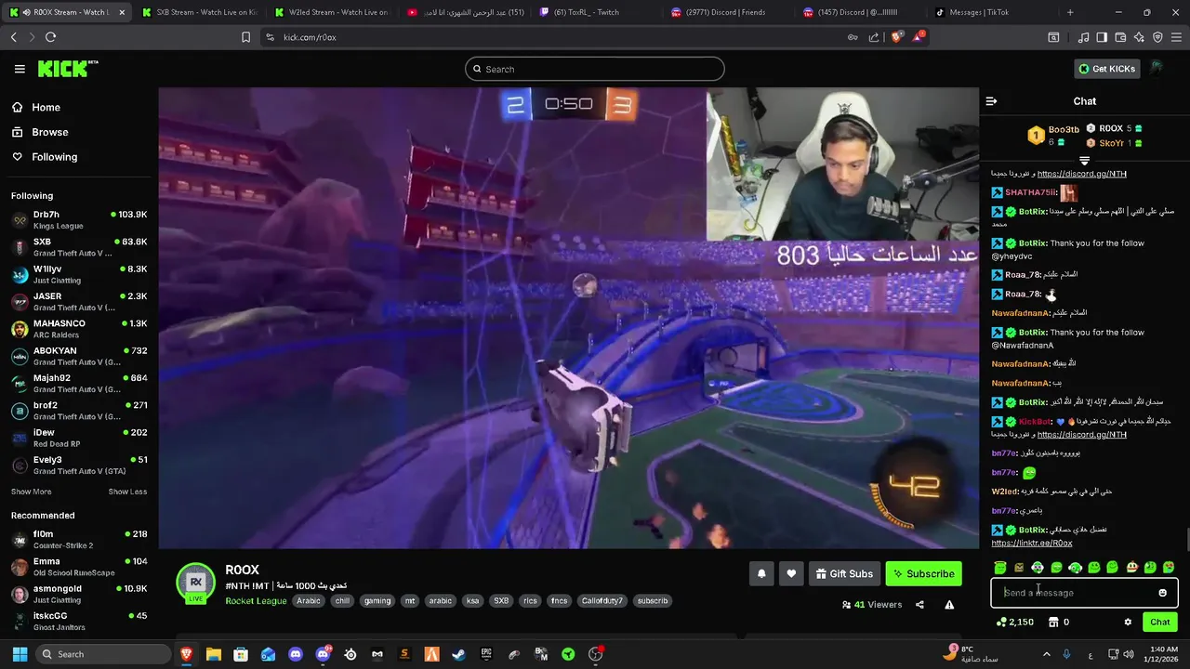Reload the page
Image resolution: width=1190 pixels, height=669 pixels.
tap(50, 37)
